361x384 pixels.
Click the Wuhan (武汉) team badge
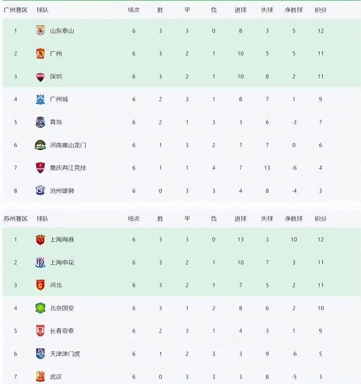click(x=40, y=376)
